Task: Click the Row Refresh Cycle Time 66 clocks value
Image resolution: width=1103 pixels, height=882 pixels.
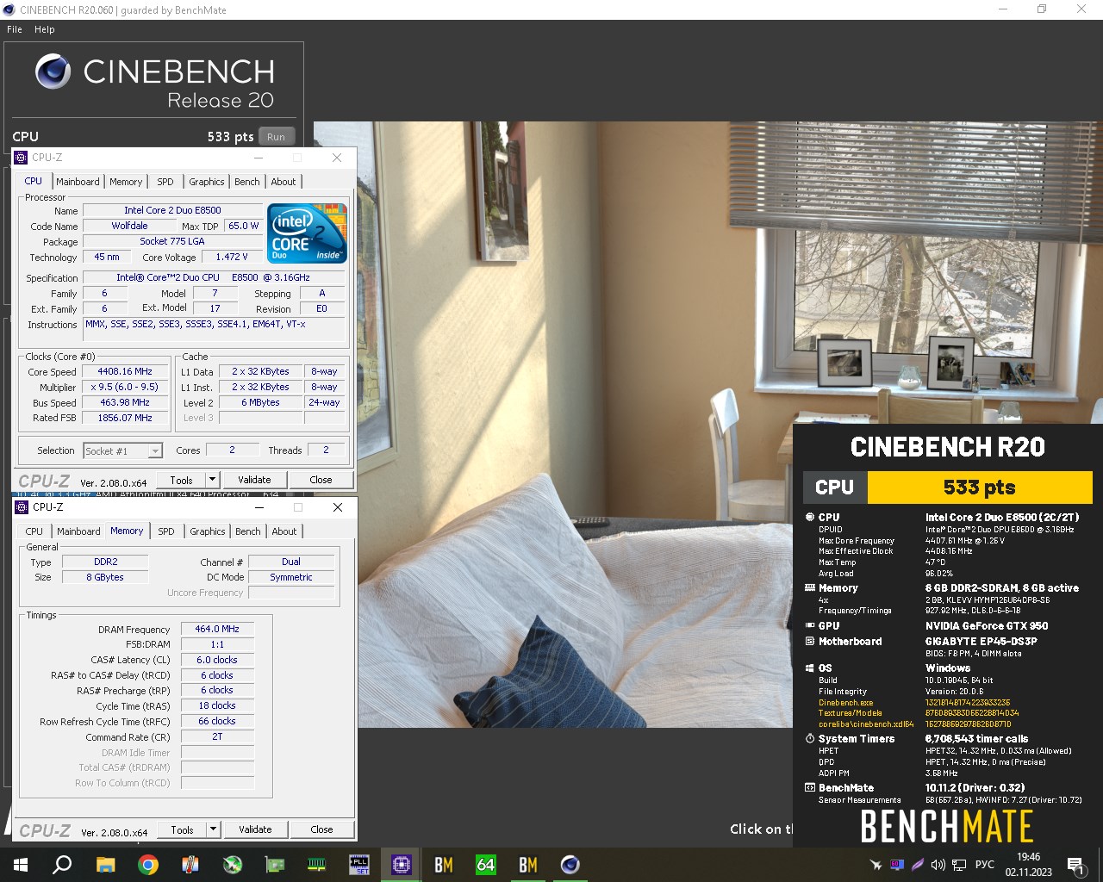Action: click(217, 721)
